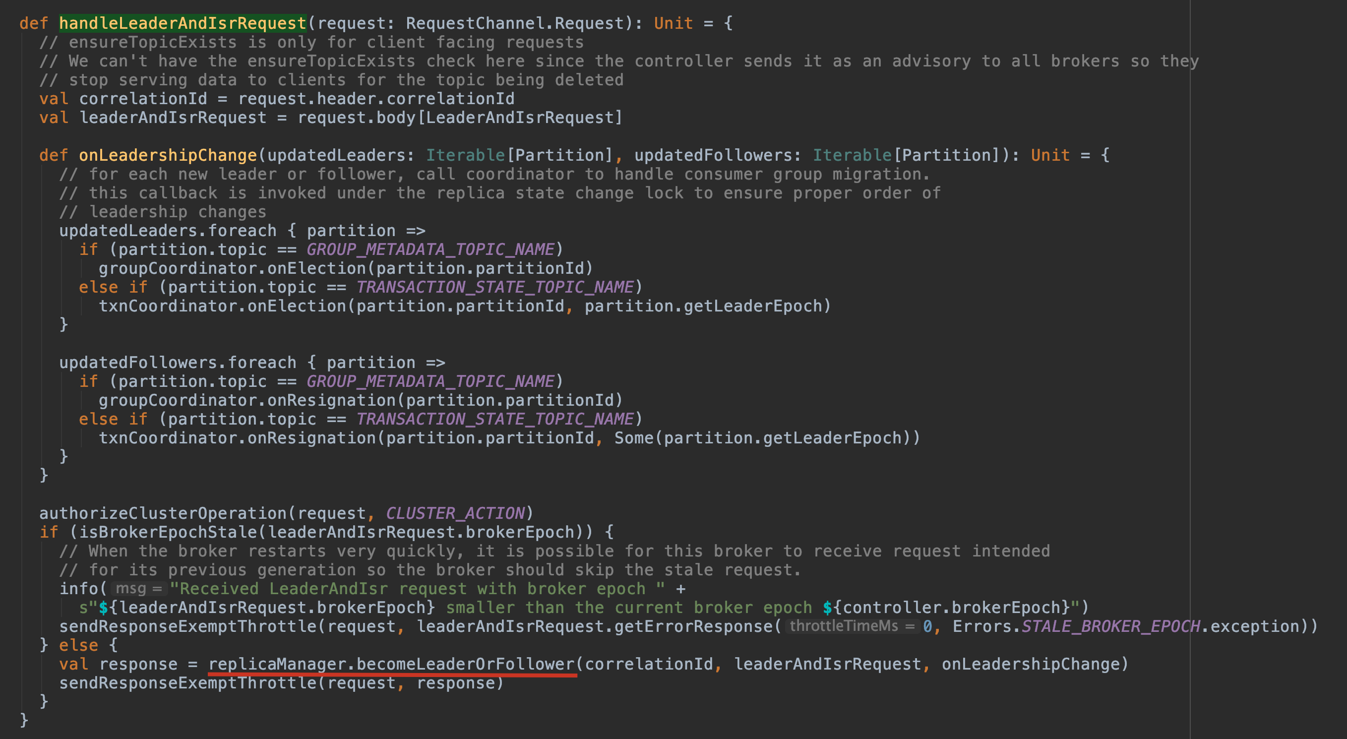Screen dimensions: 1347x739
Task: Click the underlined replicaManager.becomeLeaderOrFollower call
Action: [x=392, y=664]
